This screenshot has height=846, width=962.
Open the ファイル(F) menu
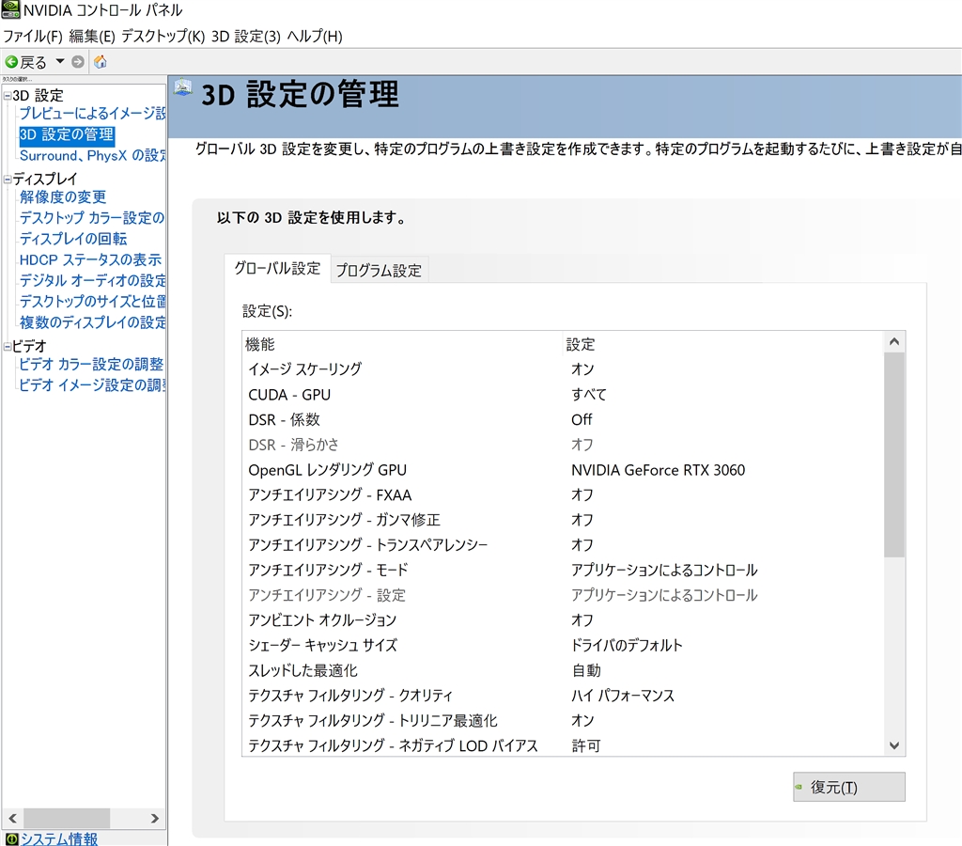pyautogui.click(x=33, y=37)
